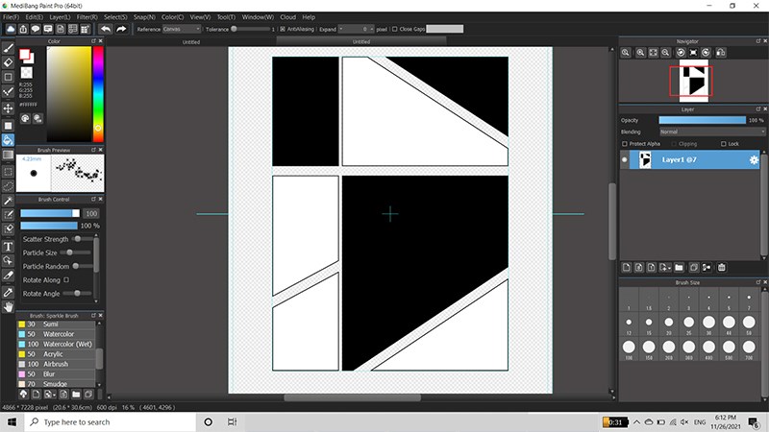Undock the Navigator panel
This screenshot has width=769, height=432.
pyautogui.click(x=757, y=41)
